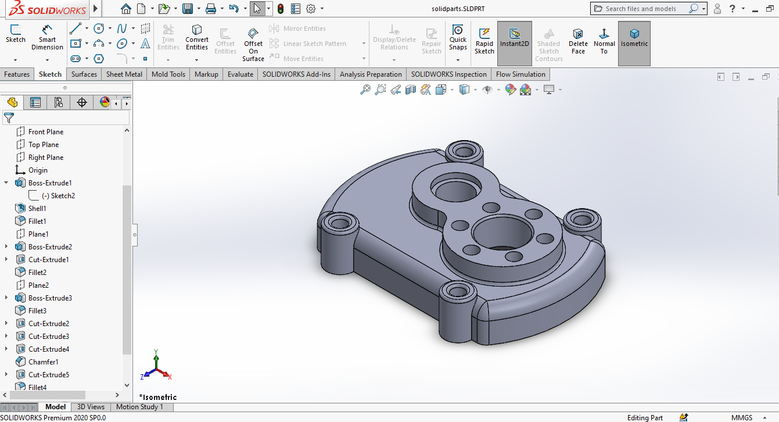The height and width of the screenshot is (422, 779).
Task: Click the Edit Appearance color wheel icon
Action: tap(510, 90)
